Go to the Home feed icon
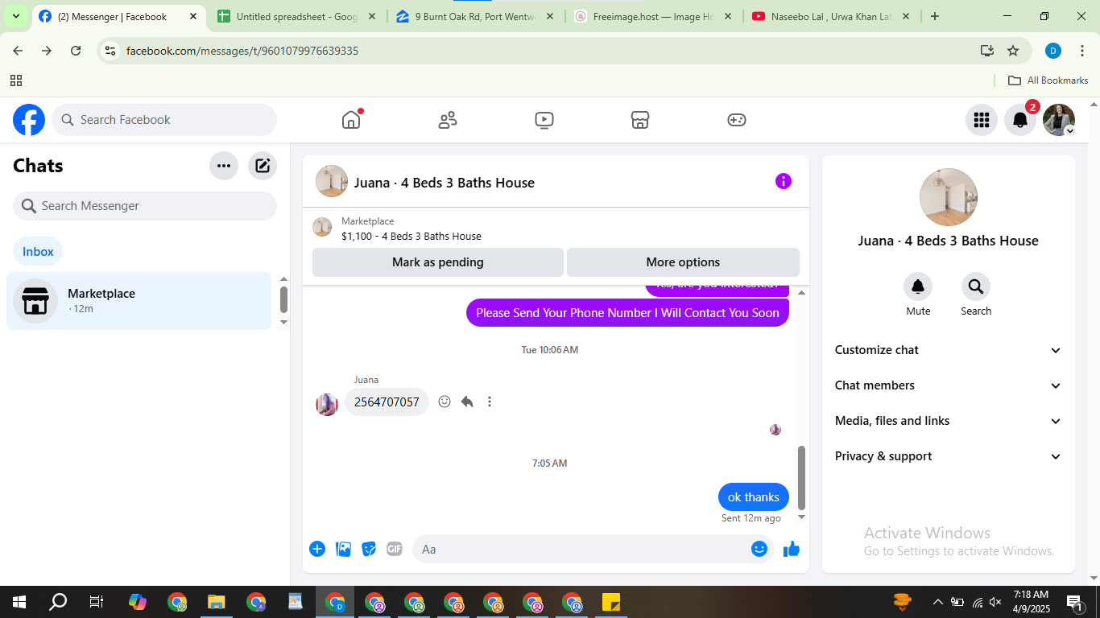Image resolution: width=1100 pixels, height=618 pixels. 351,120
